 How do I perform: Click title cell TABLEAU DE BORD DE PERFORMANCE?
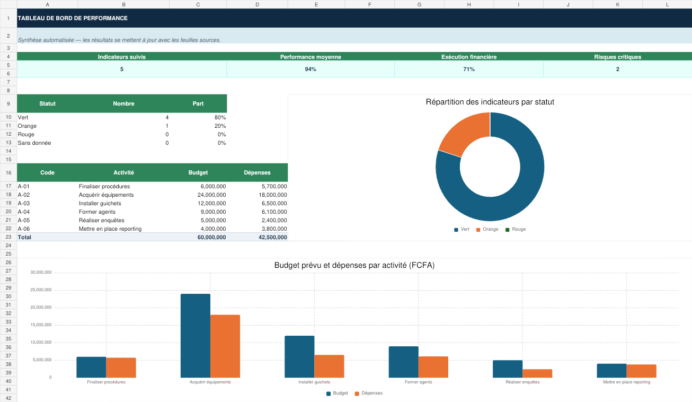coord(354,18)
